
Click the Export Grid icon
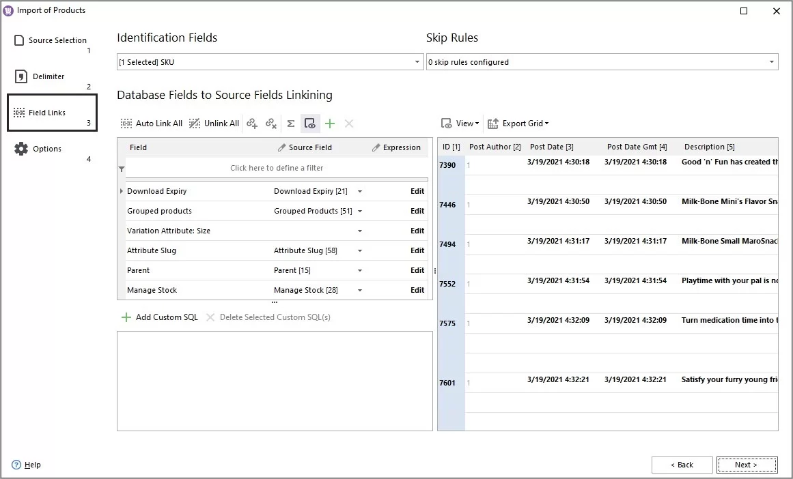[x=492, y=124]
